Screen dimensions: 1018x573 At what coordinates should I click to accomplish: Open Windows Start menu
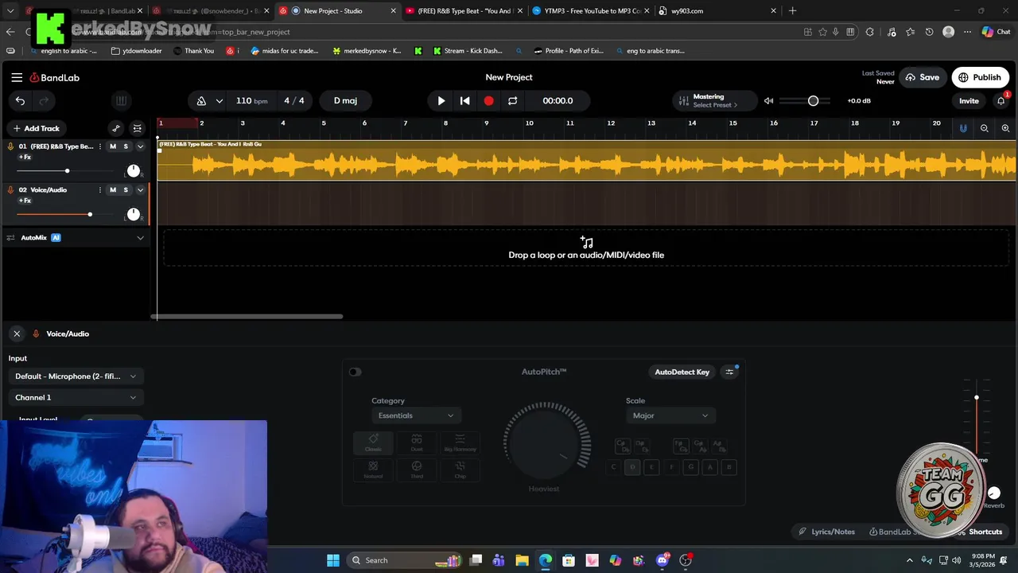pos(333,560)
